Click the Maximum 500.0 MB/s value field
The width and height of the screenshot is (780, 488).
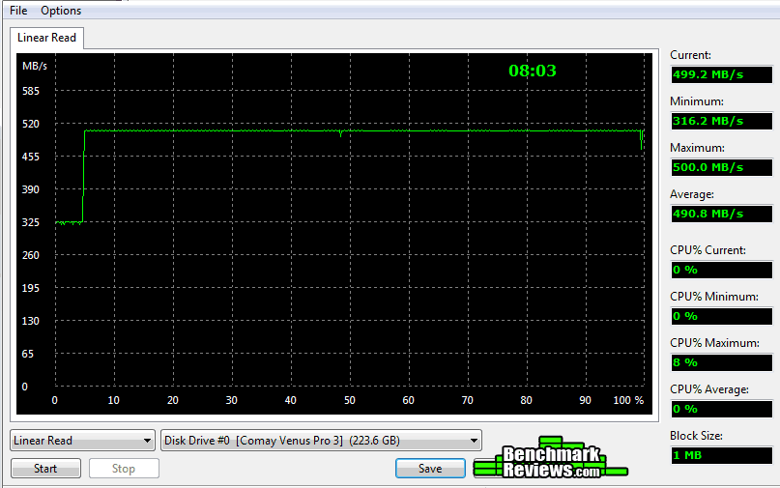click(x=721, y=167)
